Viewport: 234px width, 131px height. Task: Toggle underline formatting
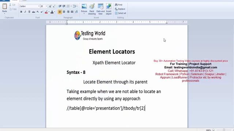click(x=29, y=12)
